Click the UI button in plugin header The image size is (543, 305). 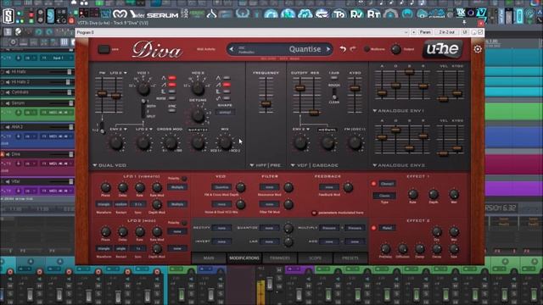point(465,32)
